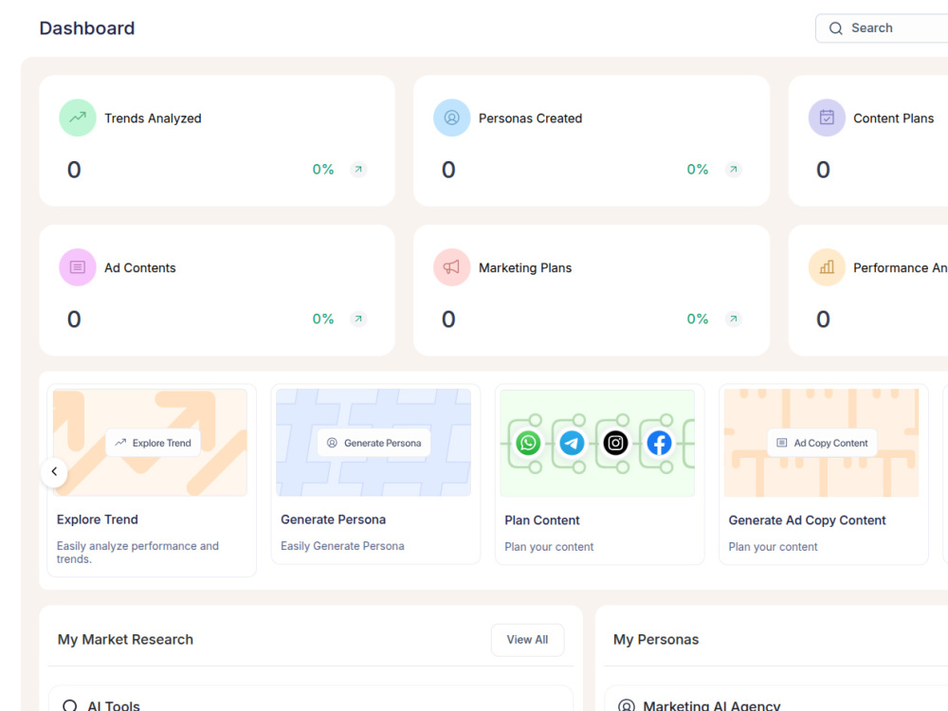Select the AI Tools research row

(311, 699)
